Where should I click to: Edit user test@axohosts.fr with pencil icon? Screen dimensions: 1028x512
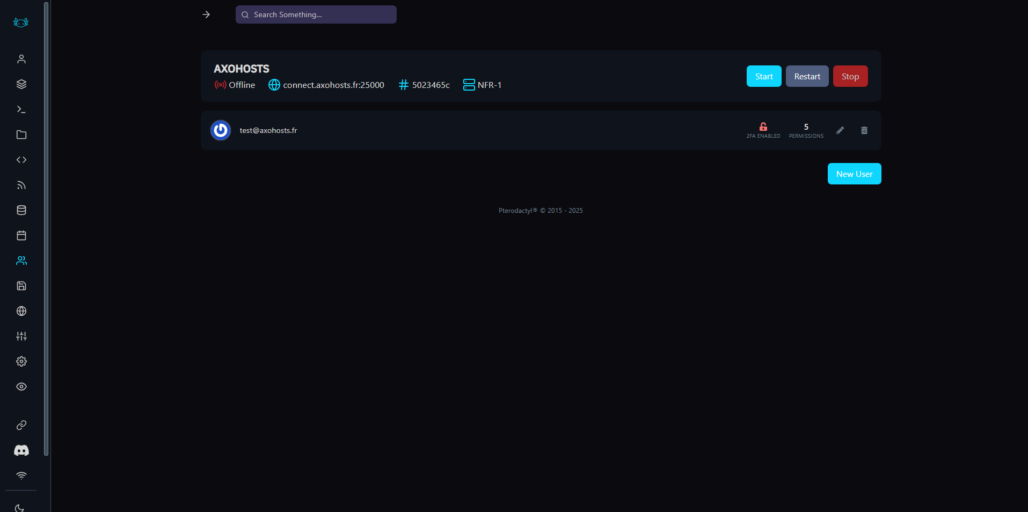(840, 130)
